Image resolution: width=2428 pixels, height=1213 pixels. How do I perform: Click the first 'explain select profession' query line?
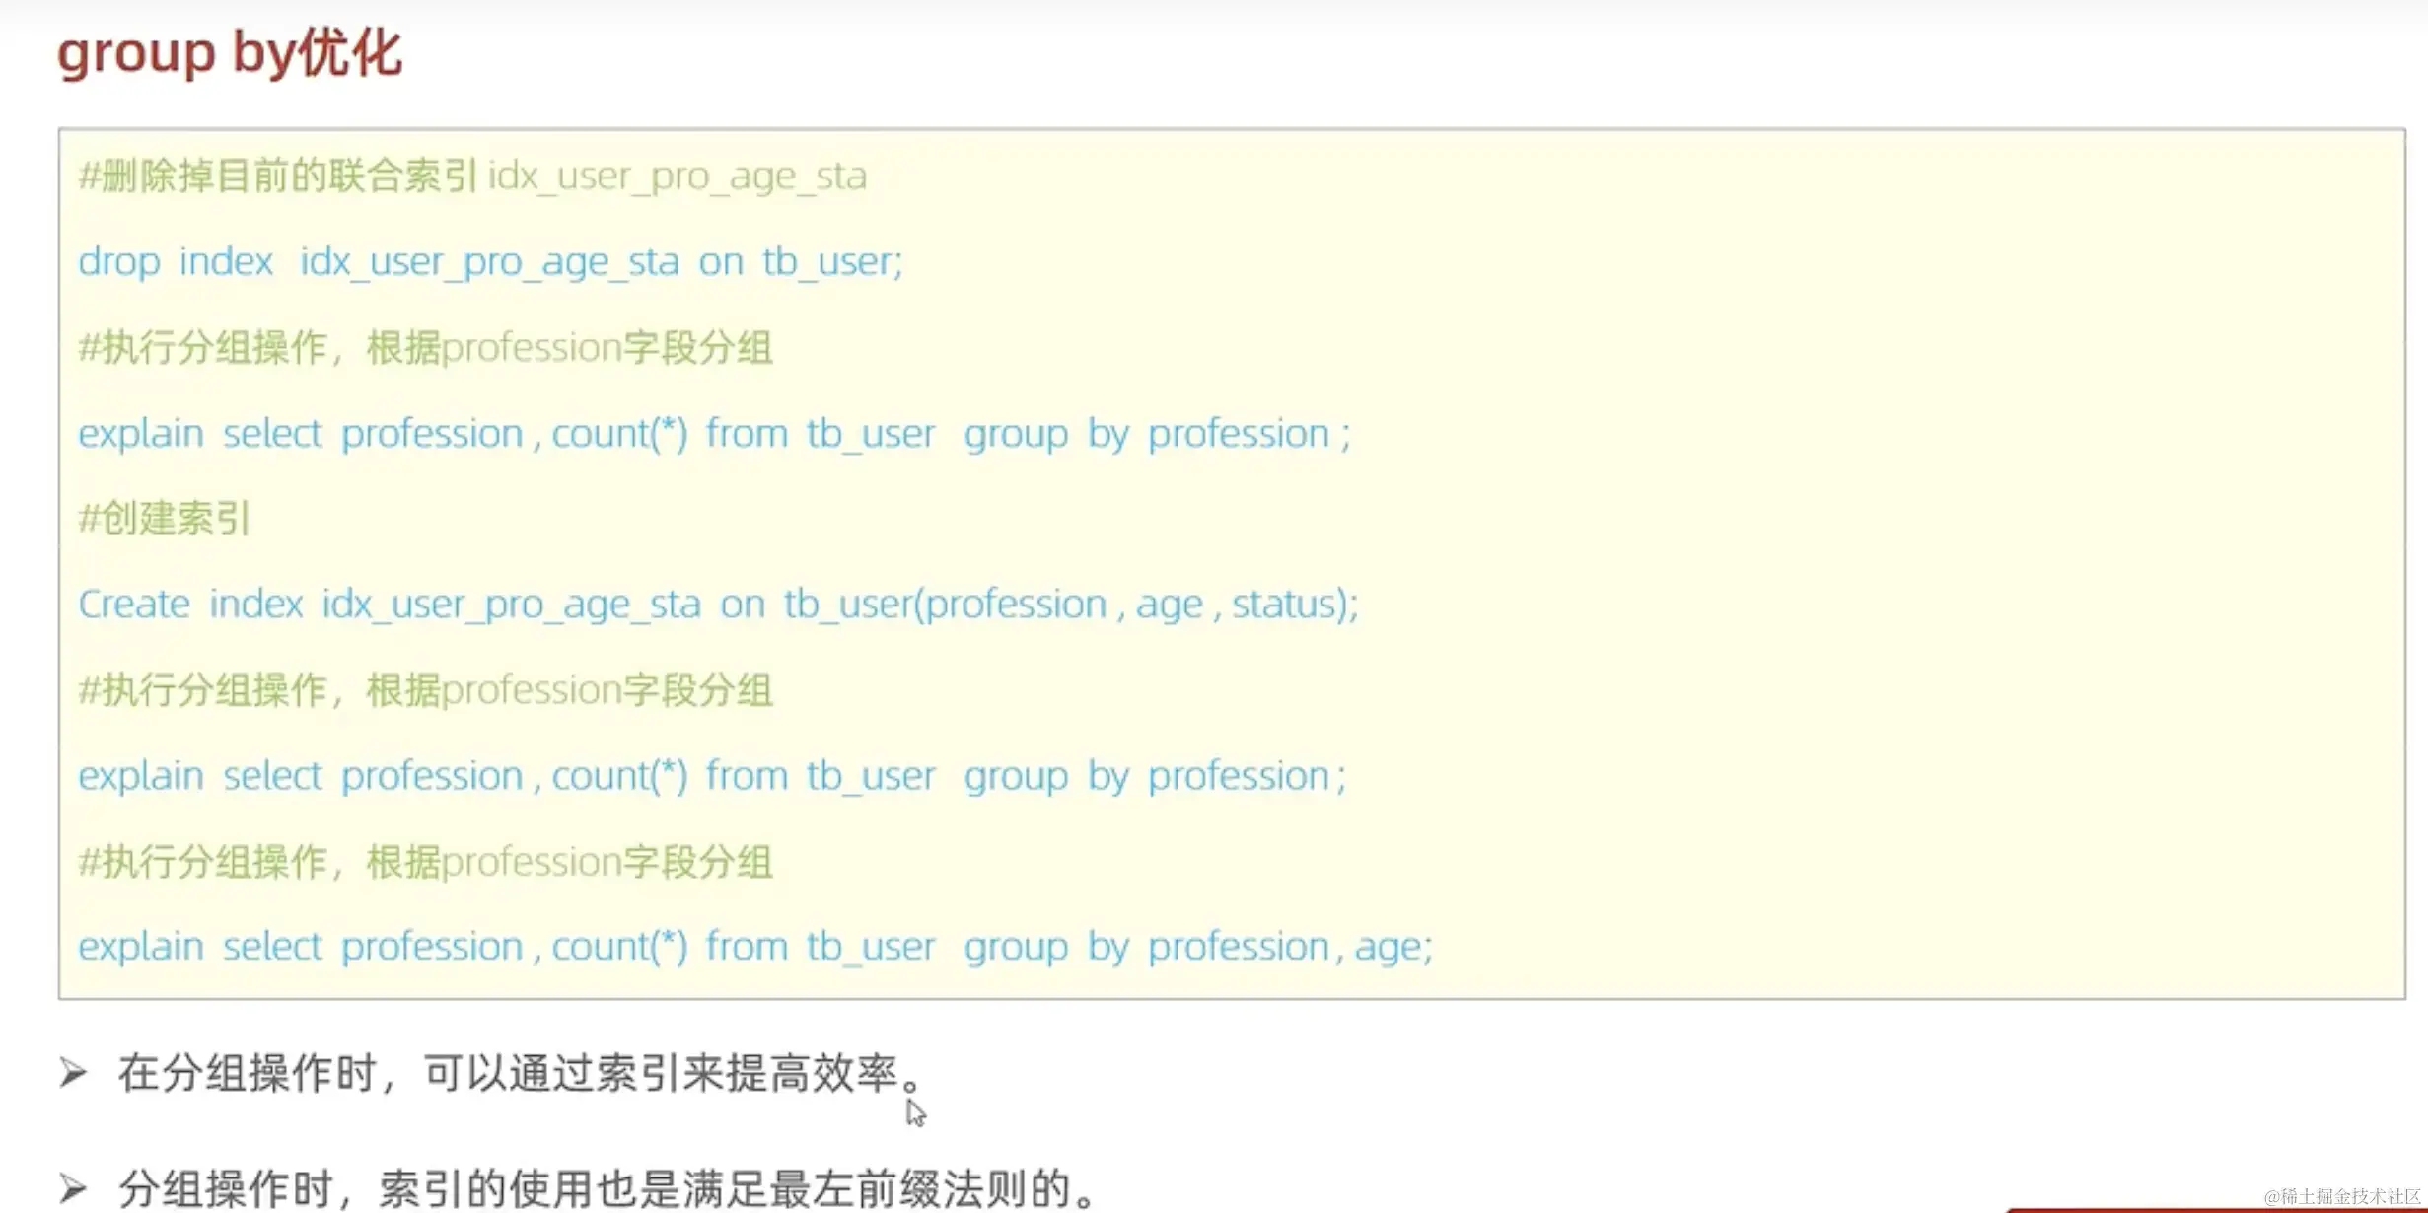[x=713, y=434]
